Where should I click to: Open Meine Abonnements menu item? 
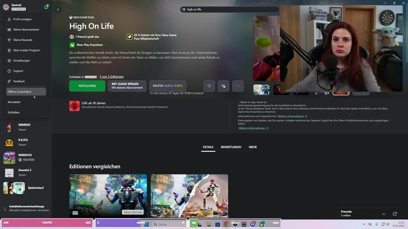tap(26, 30)
